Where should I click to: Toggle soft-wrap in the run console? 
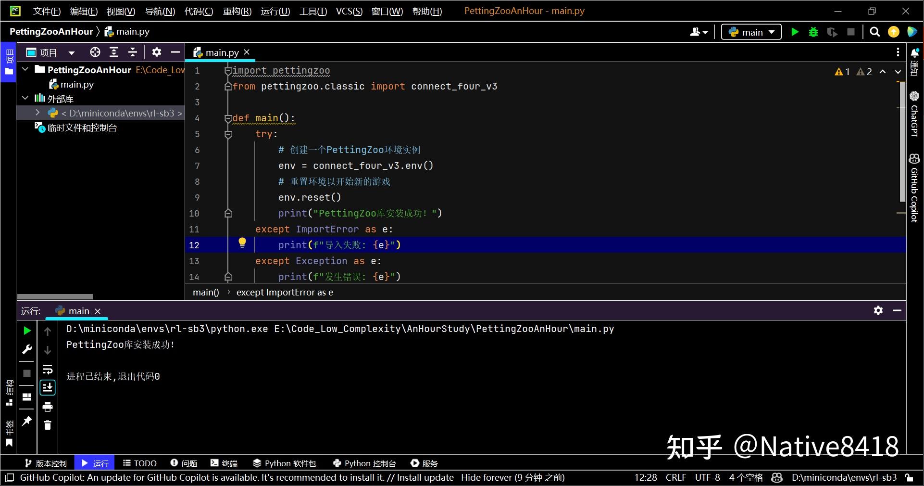click(x=48, y=370)
